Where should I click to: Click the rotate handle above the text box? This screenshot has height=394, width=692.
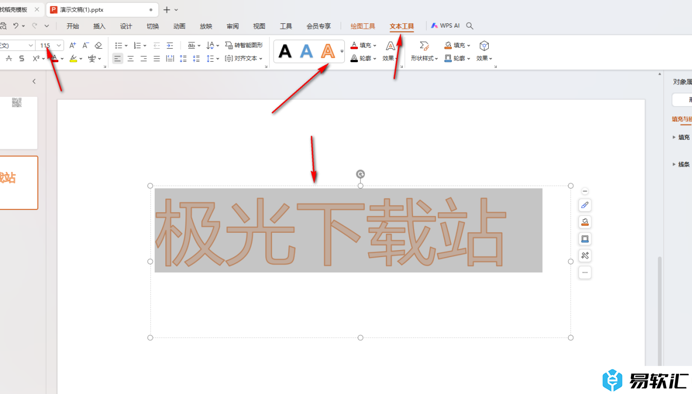click(x=361, y=174)
